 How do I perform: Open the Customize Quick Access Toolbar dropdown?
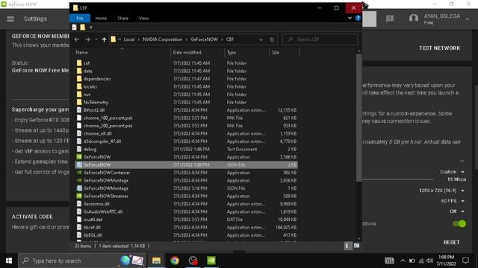[91, 28]
